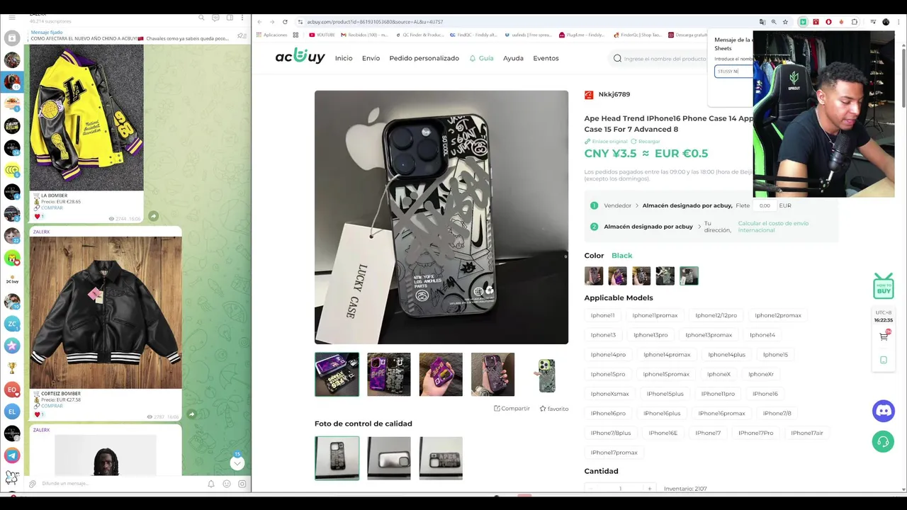Select Iphone16 model option

click(765, 394)
